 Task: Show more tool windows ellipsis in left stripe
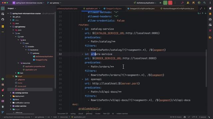[x=3, y=32]
